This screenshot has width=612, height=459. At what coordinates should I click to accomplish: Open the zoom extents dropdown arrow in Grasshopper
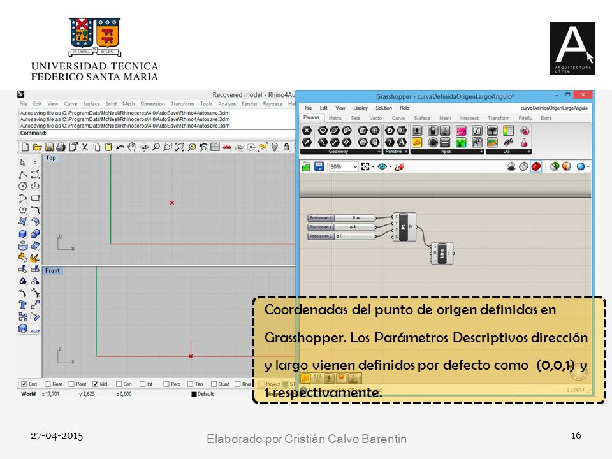coord(373,166)
